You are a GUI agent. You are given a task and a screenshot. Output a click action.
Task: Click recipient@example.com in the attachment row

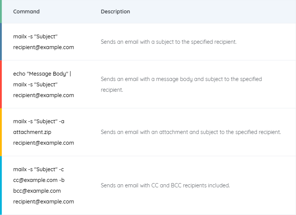click(x=43, y=143)
